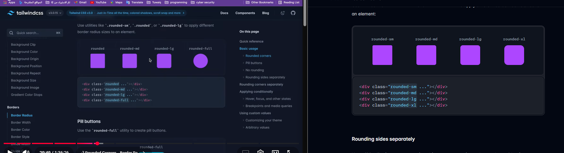Open the Apps grid in bookmarks bar
This screenshot has width=564, height=153.
pos(9,2)
